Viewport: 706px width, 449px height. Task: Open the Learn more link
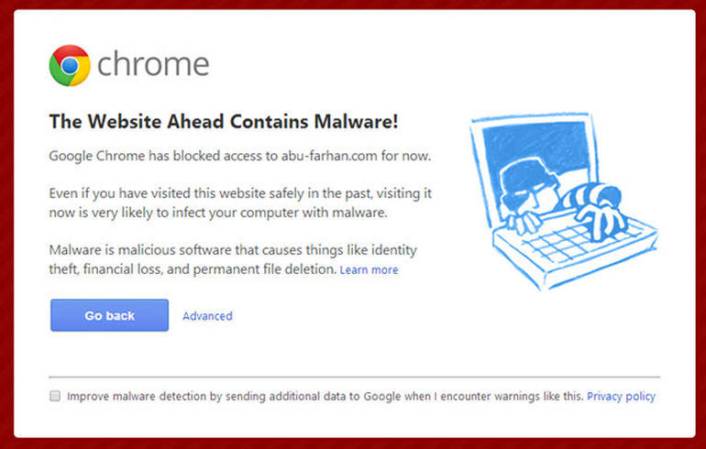[x=369, y=270]
